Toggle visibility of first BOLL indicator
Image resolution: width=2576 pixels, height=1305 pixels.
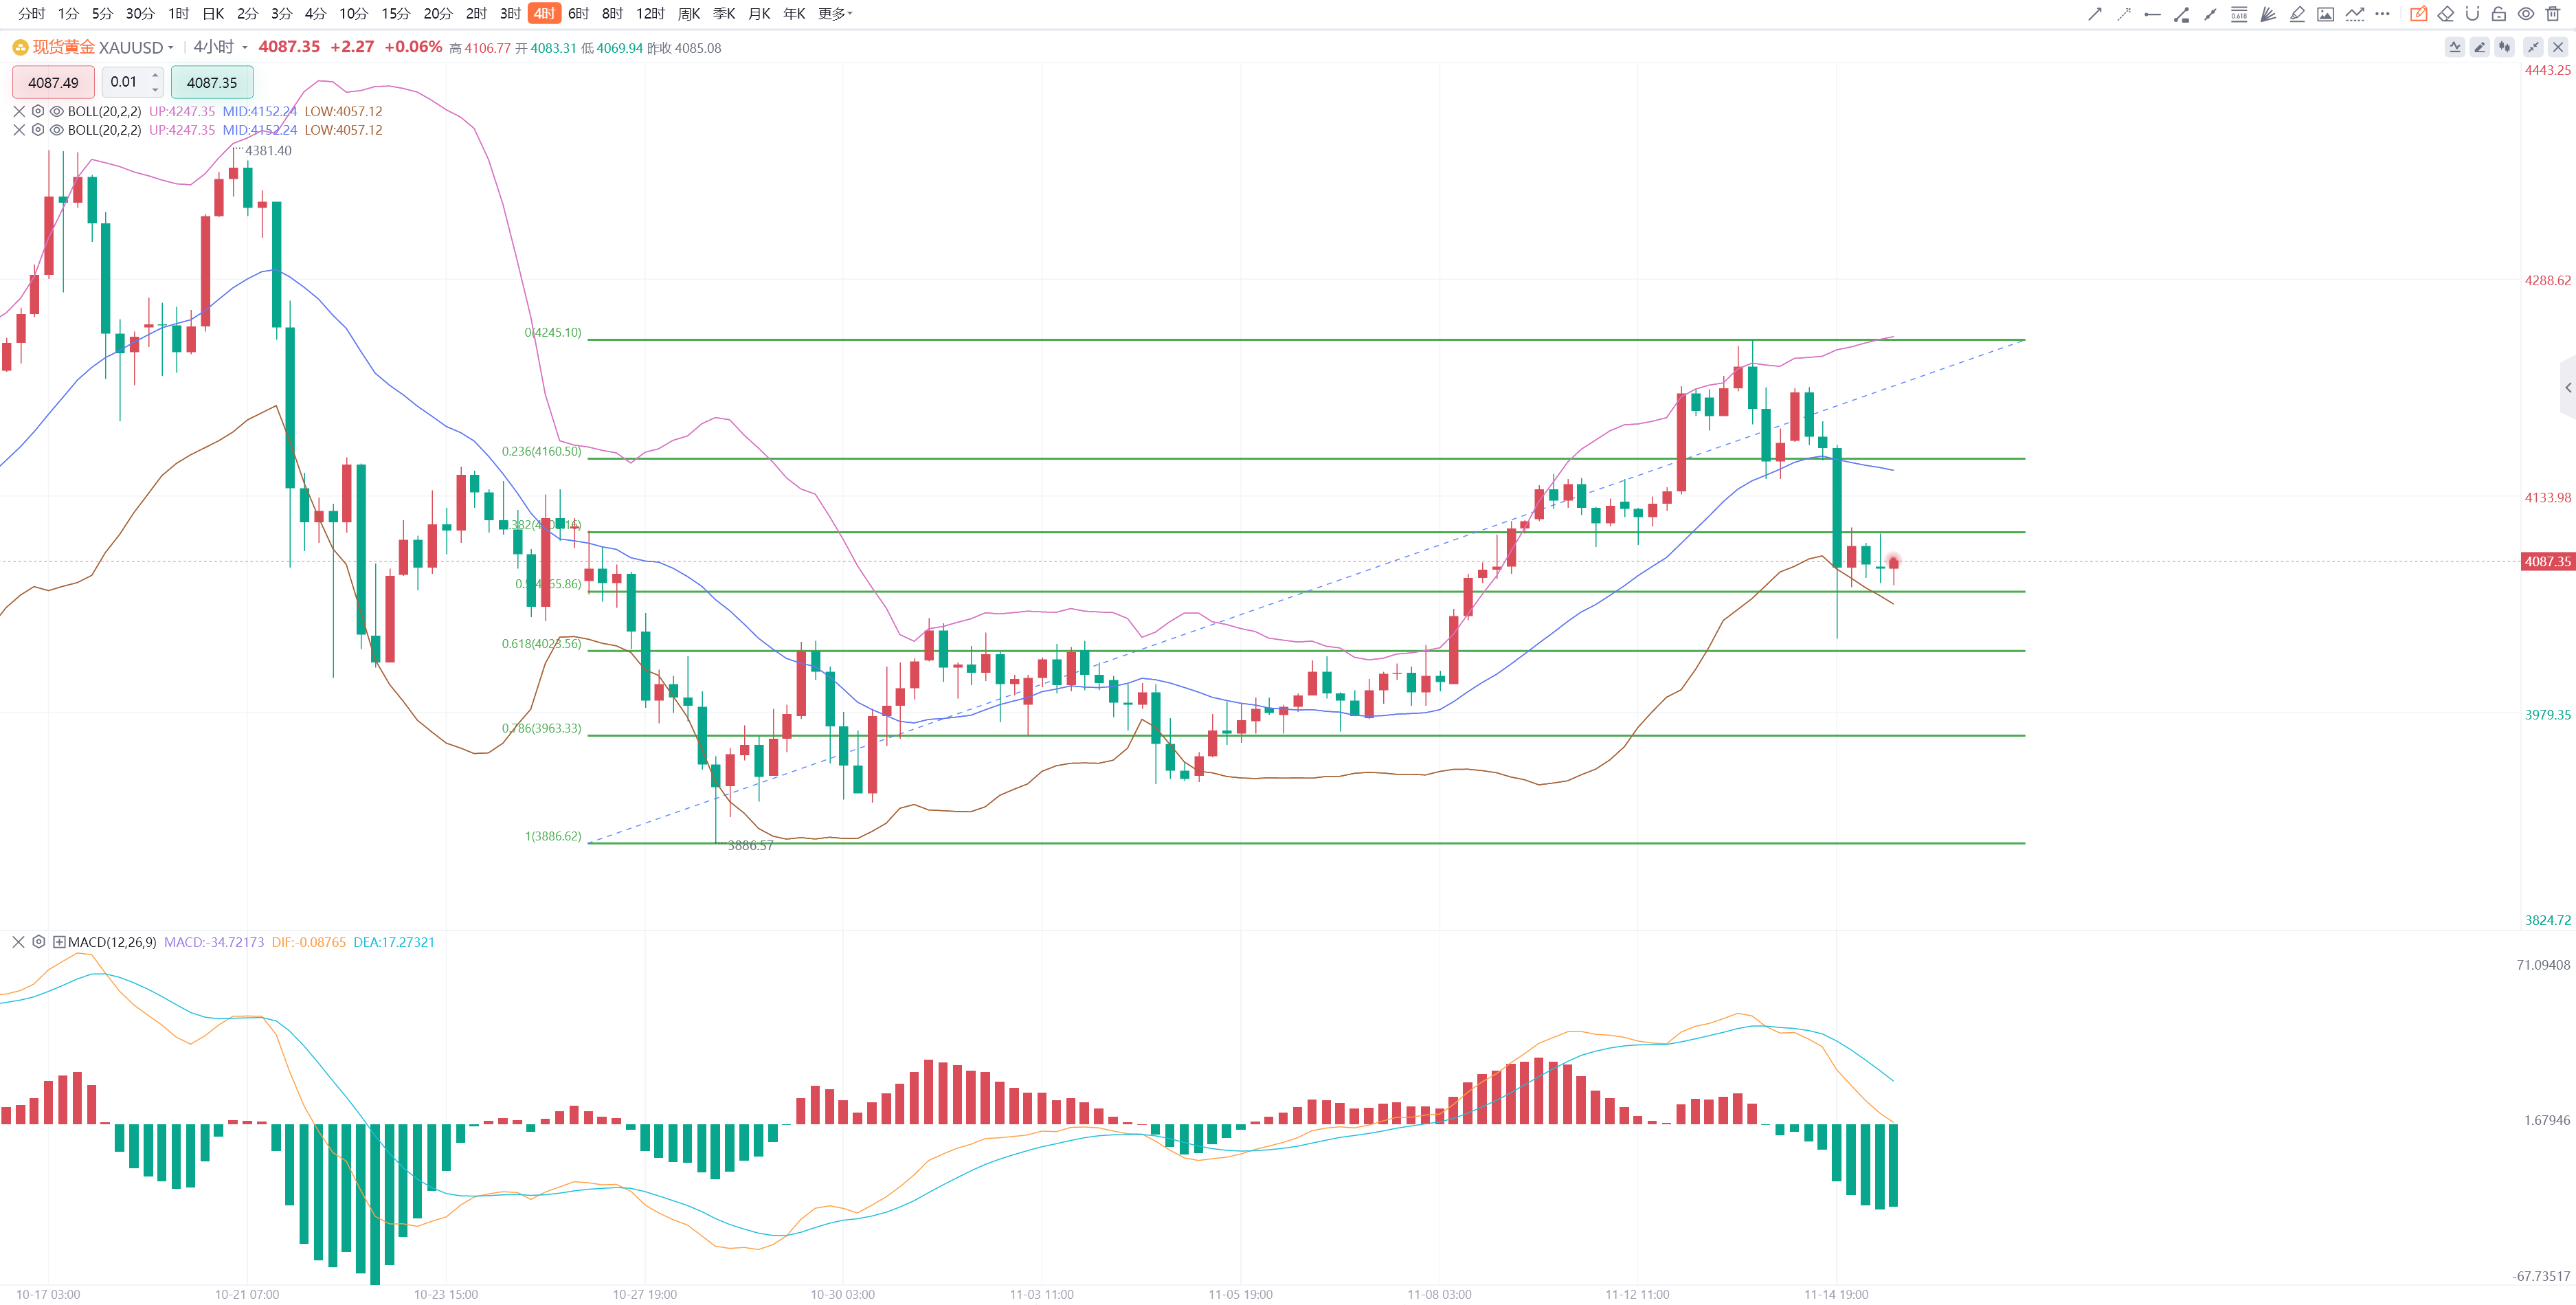coord(57,111)
